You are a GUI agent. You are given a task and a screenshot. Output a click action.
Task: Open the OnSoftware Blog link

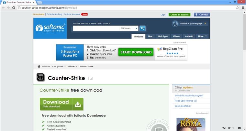[x=54, y=14]
